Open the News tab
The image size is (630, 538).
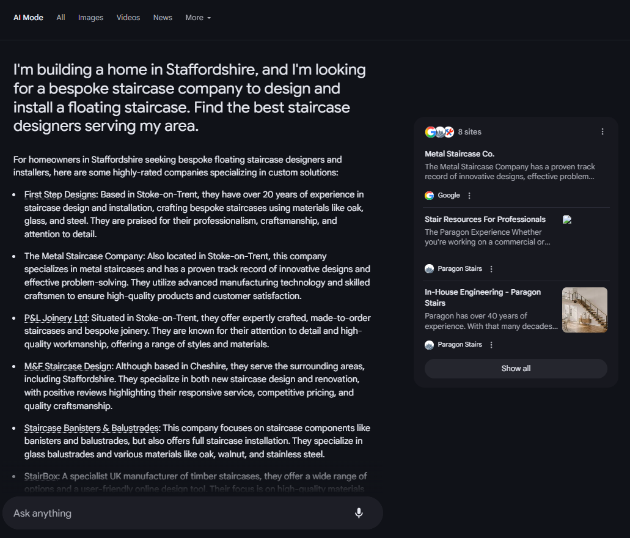(163, 18)
